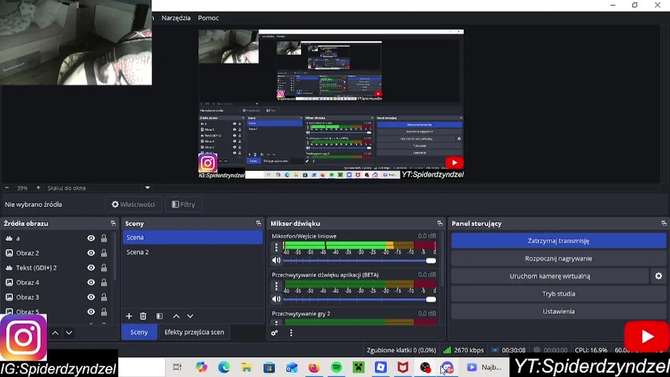The image size is (670, 377).
Task: Pop out the Sceny dock
Action: pyautogui.click(x=259, y=224)
